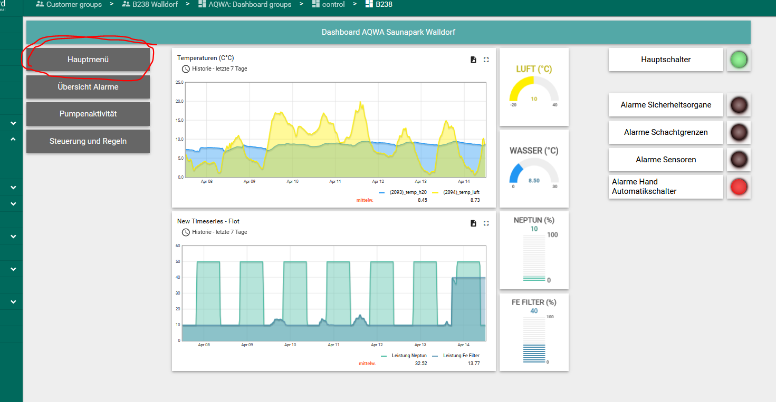This screenshot has height=402, width=776.
Task: Toggle the red Alarme Hand Automatikschalter light
Action: click(x=739, y=187)
